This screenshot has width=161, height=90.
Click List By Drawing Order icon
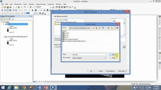(x=2, y=19)
